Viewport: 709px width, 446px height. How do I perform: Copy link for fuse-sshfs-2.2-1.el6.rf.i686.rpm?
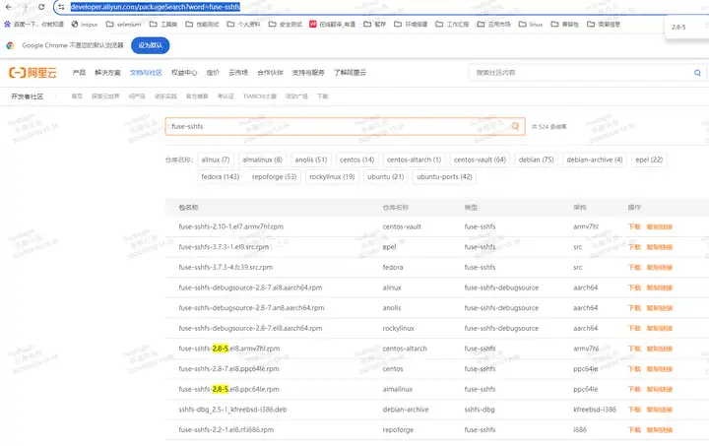click(x=659, y=430)
